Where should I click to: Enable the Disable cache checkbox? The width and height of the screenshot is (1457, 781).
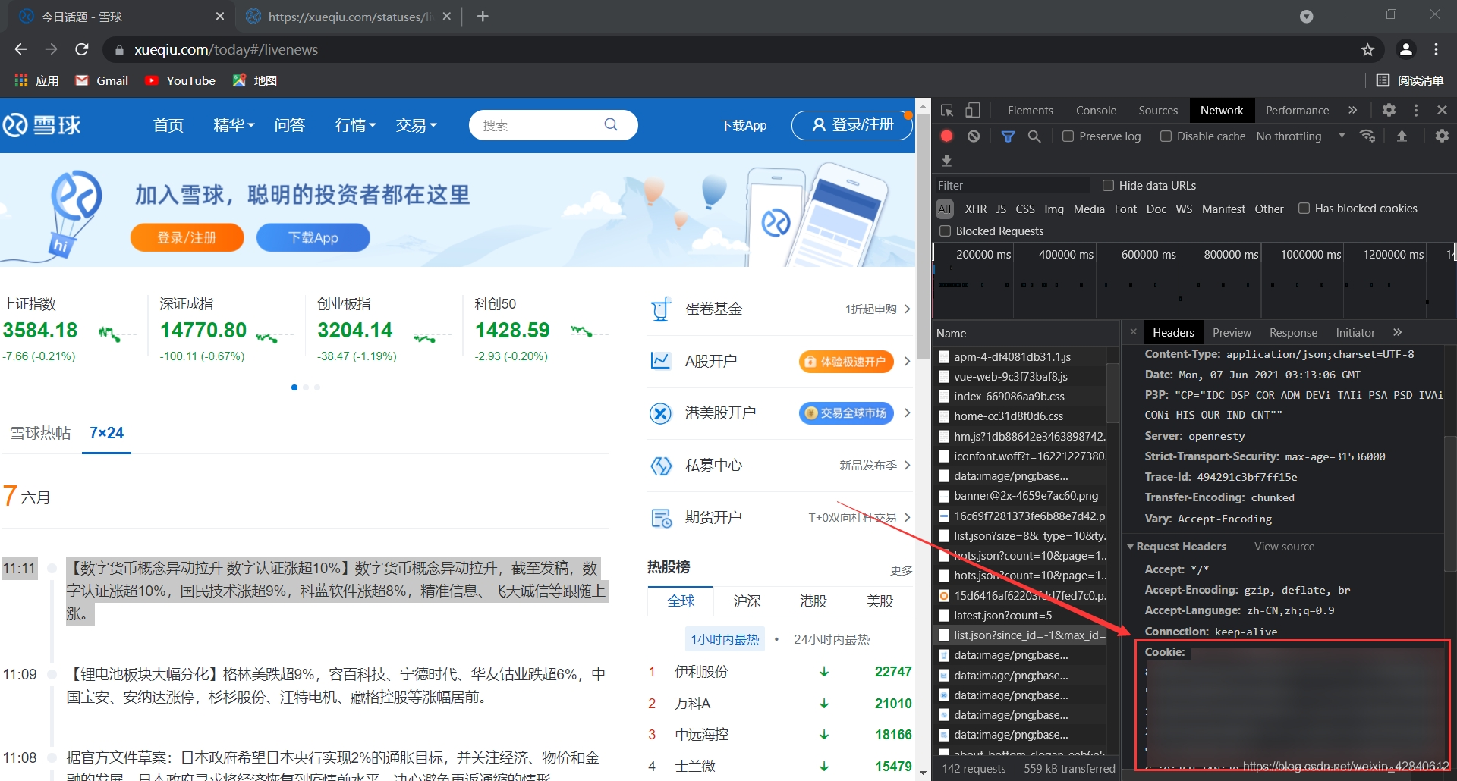(x=1166, y=136)
